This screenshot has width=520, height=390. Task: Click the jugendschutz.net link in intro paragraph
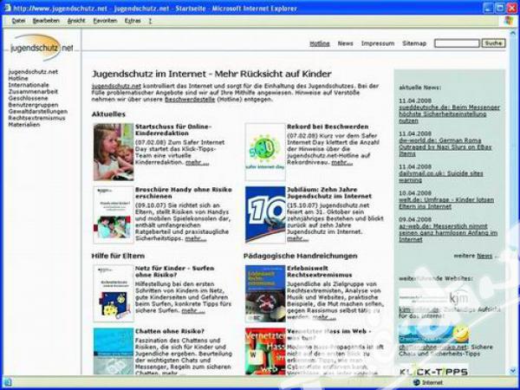116,86
